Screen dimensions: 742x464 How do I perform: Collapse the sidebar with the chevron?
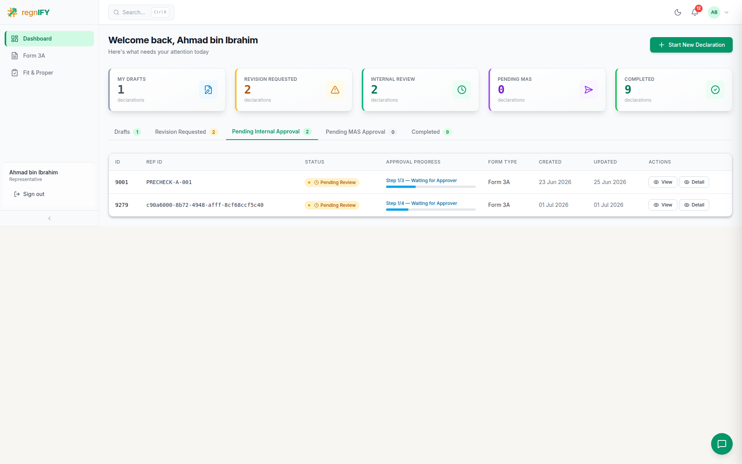click(49, 218)
